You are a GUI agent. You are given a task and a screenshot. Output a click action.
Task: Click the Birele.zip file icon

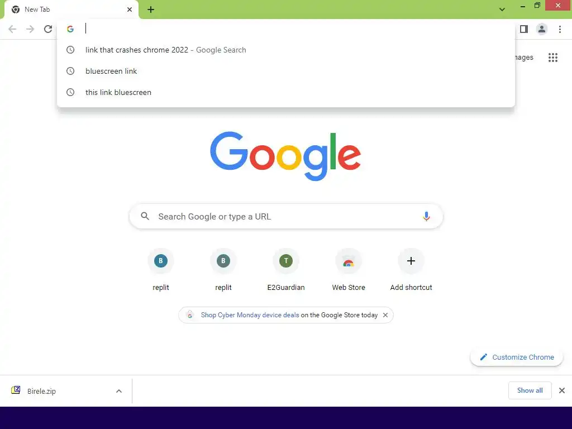point(16,390)
